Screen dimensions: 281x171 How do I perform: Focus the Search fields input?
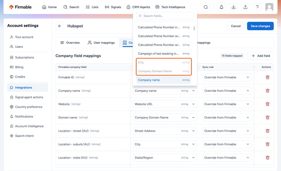point(165,16)
